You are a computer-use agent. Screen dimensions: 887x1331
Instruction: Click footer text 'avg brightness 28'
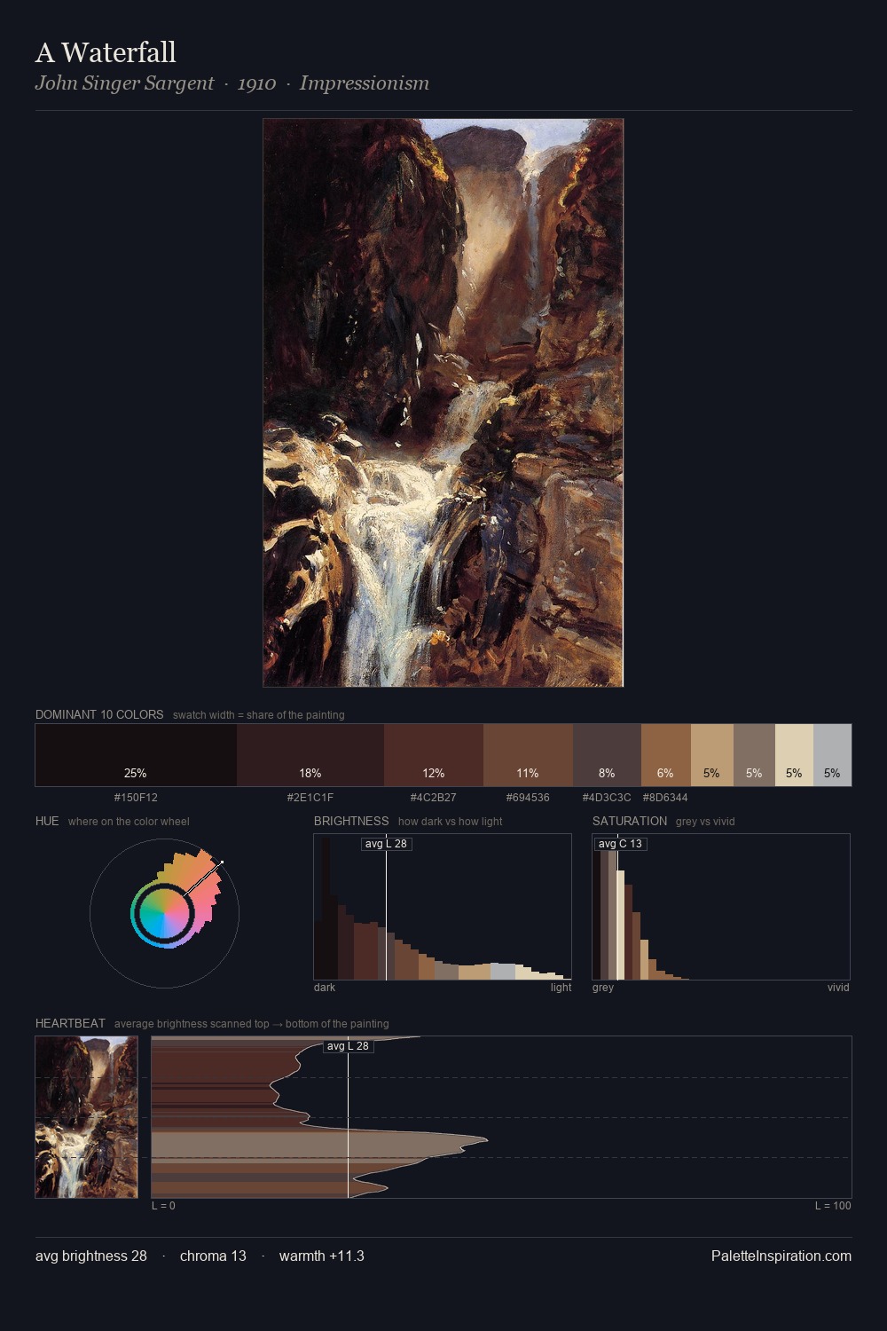pyautogui.click(x=91, y=1256)
